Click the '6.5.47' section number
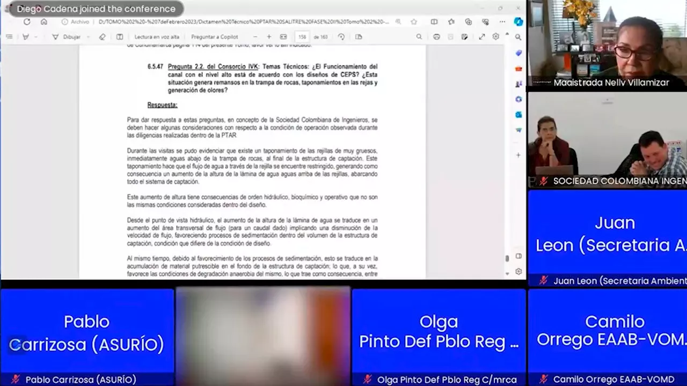Viewport: 687px width, 386px height. 155,67
